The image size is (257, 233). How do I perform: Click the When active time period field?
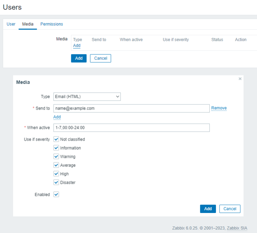(131, 128)
